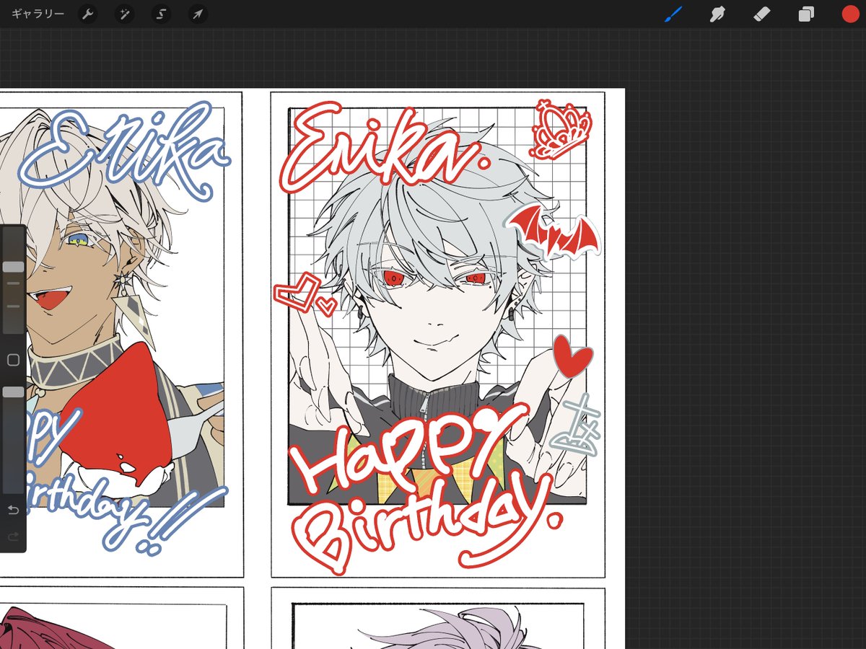Open the Layers panel

pos(806,14)
